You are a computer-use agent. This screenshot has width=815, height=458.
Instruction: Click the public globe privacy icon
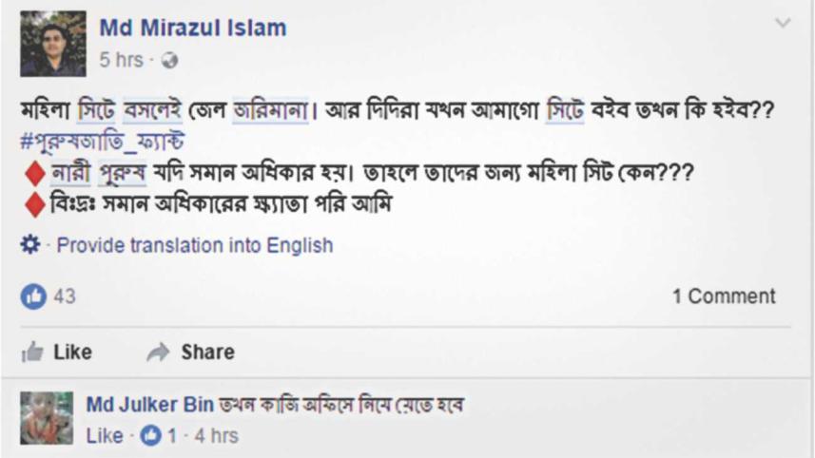[170, 60]
